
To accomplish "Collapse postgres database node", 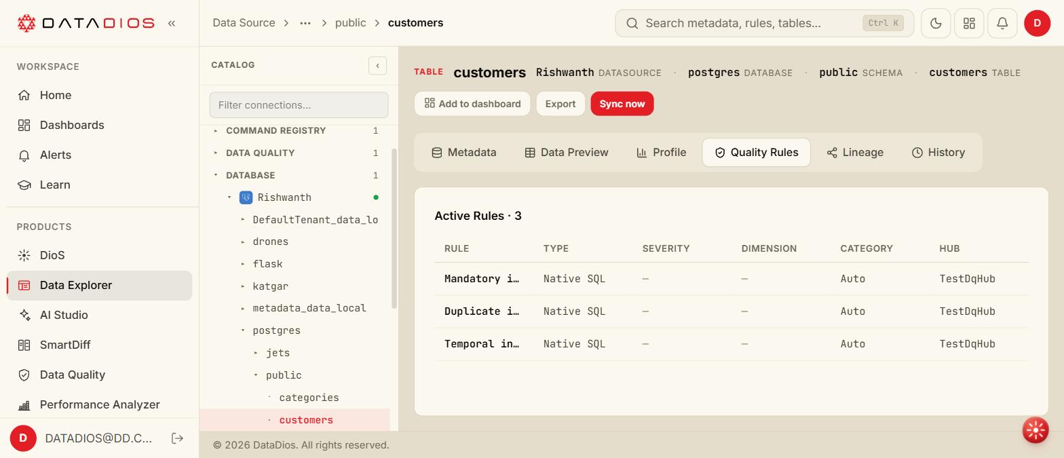I will (x=243, y=330).
